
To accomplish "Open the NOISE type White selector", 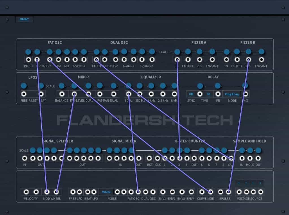I will (x=106, y=192).
